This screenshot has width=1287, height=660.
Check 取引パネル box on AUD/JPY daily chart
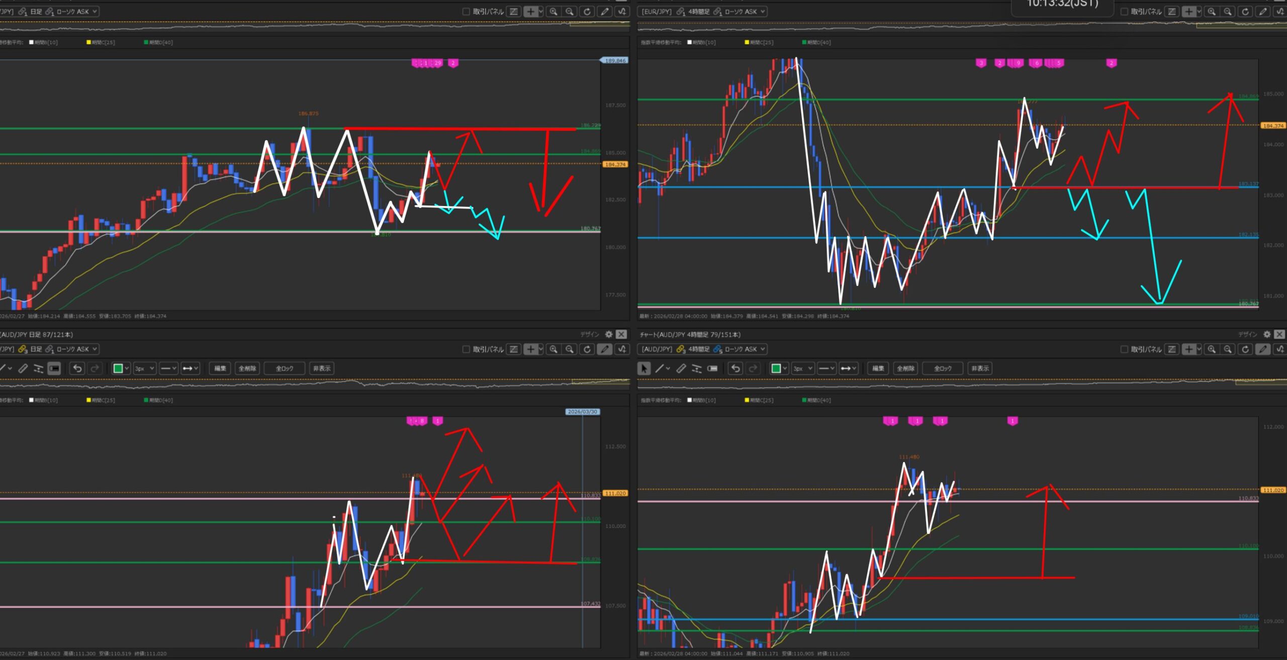466,349
